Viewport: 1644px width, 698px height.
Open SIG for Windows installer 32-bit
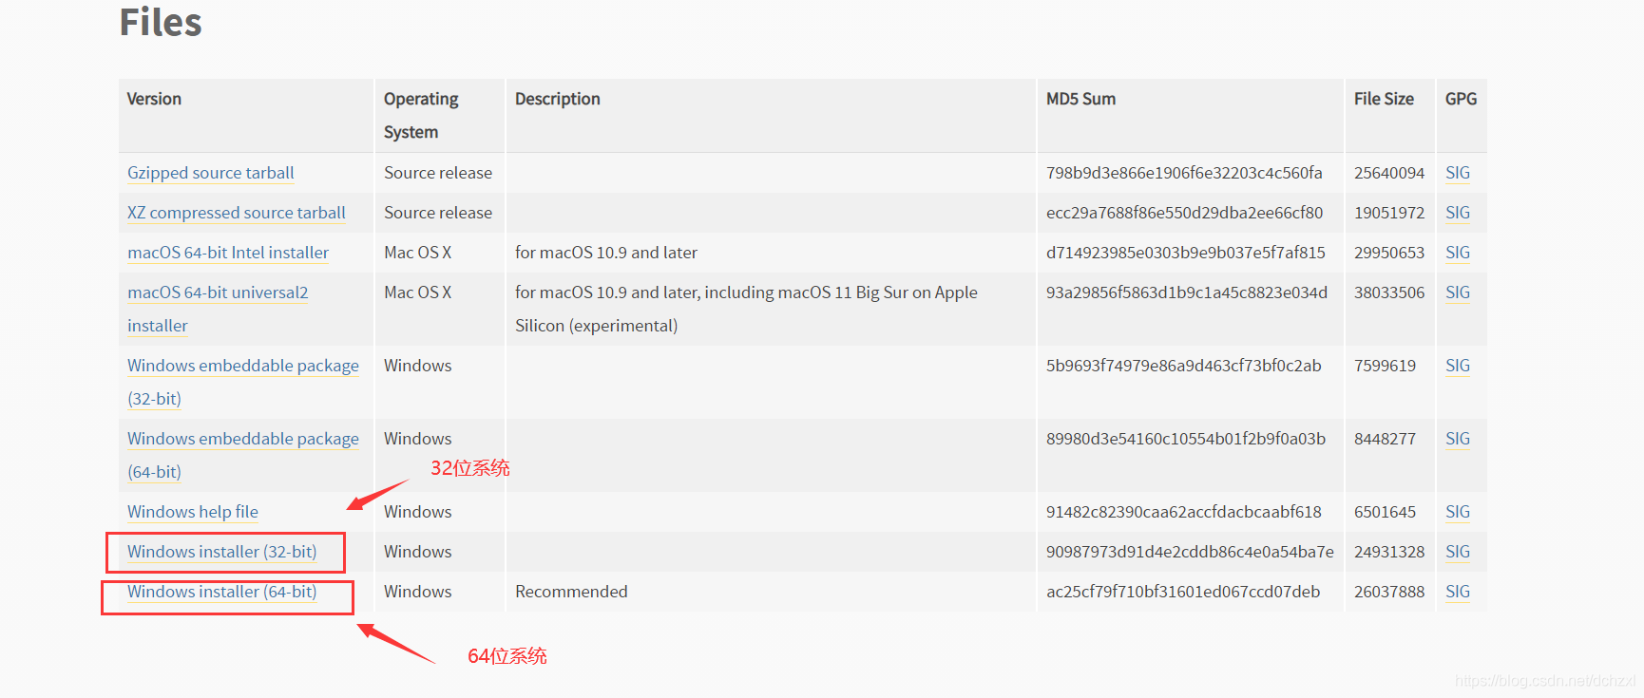(x=1457, y=552)
